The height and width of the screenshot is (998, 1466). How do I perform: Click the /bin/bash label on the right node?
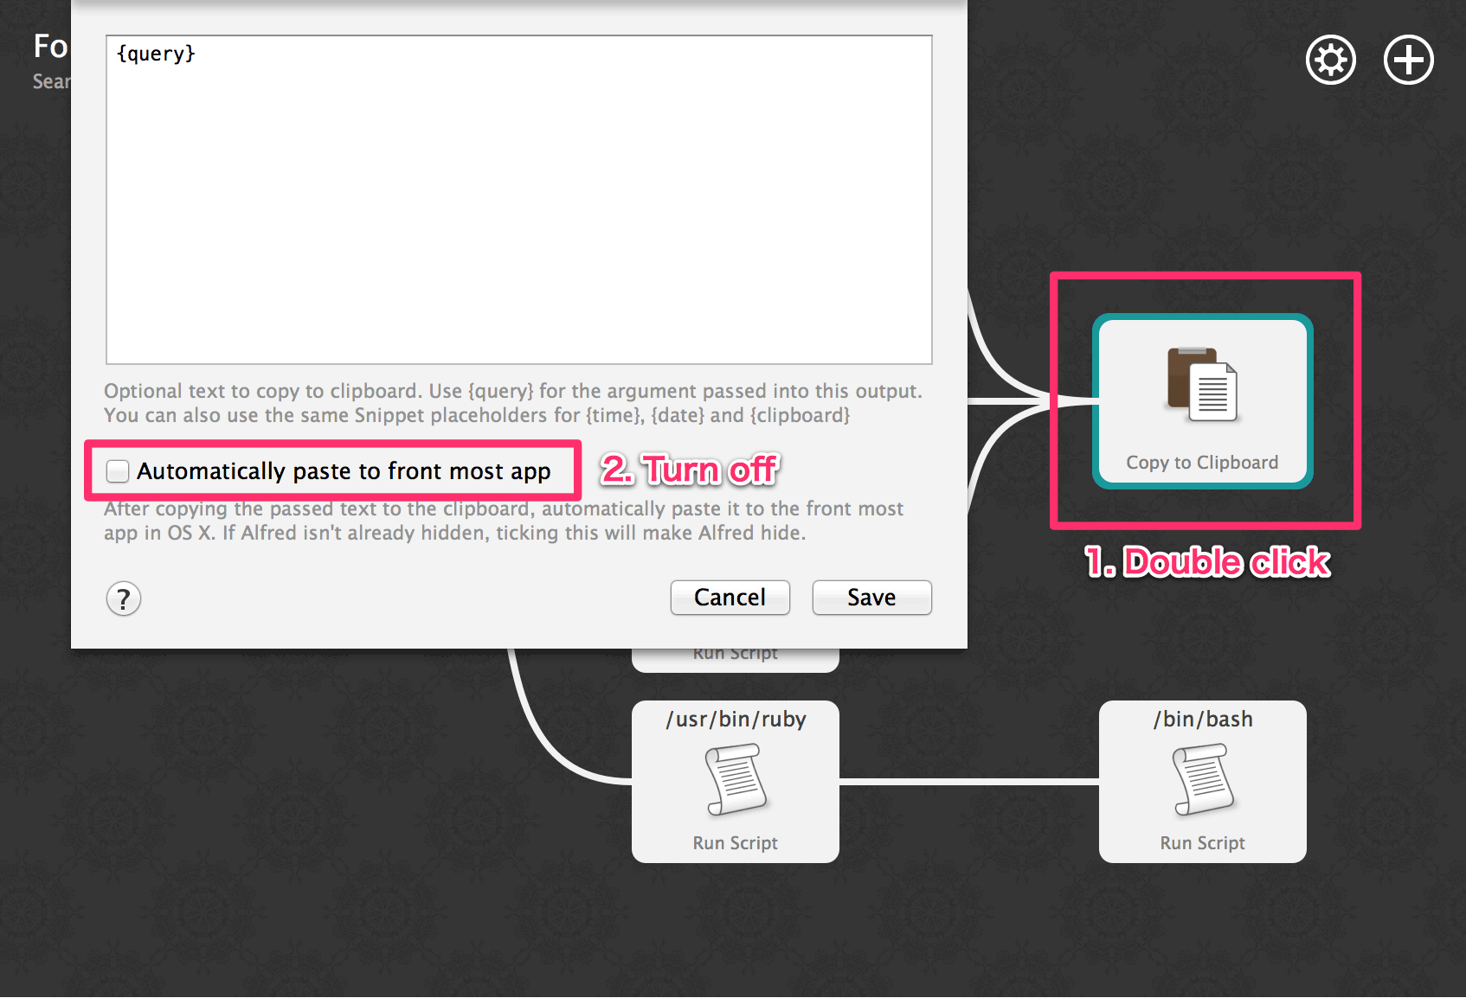pos(1202,718)
